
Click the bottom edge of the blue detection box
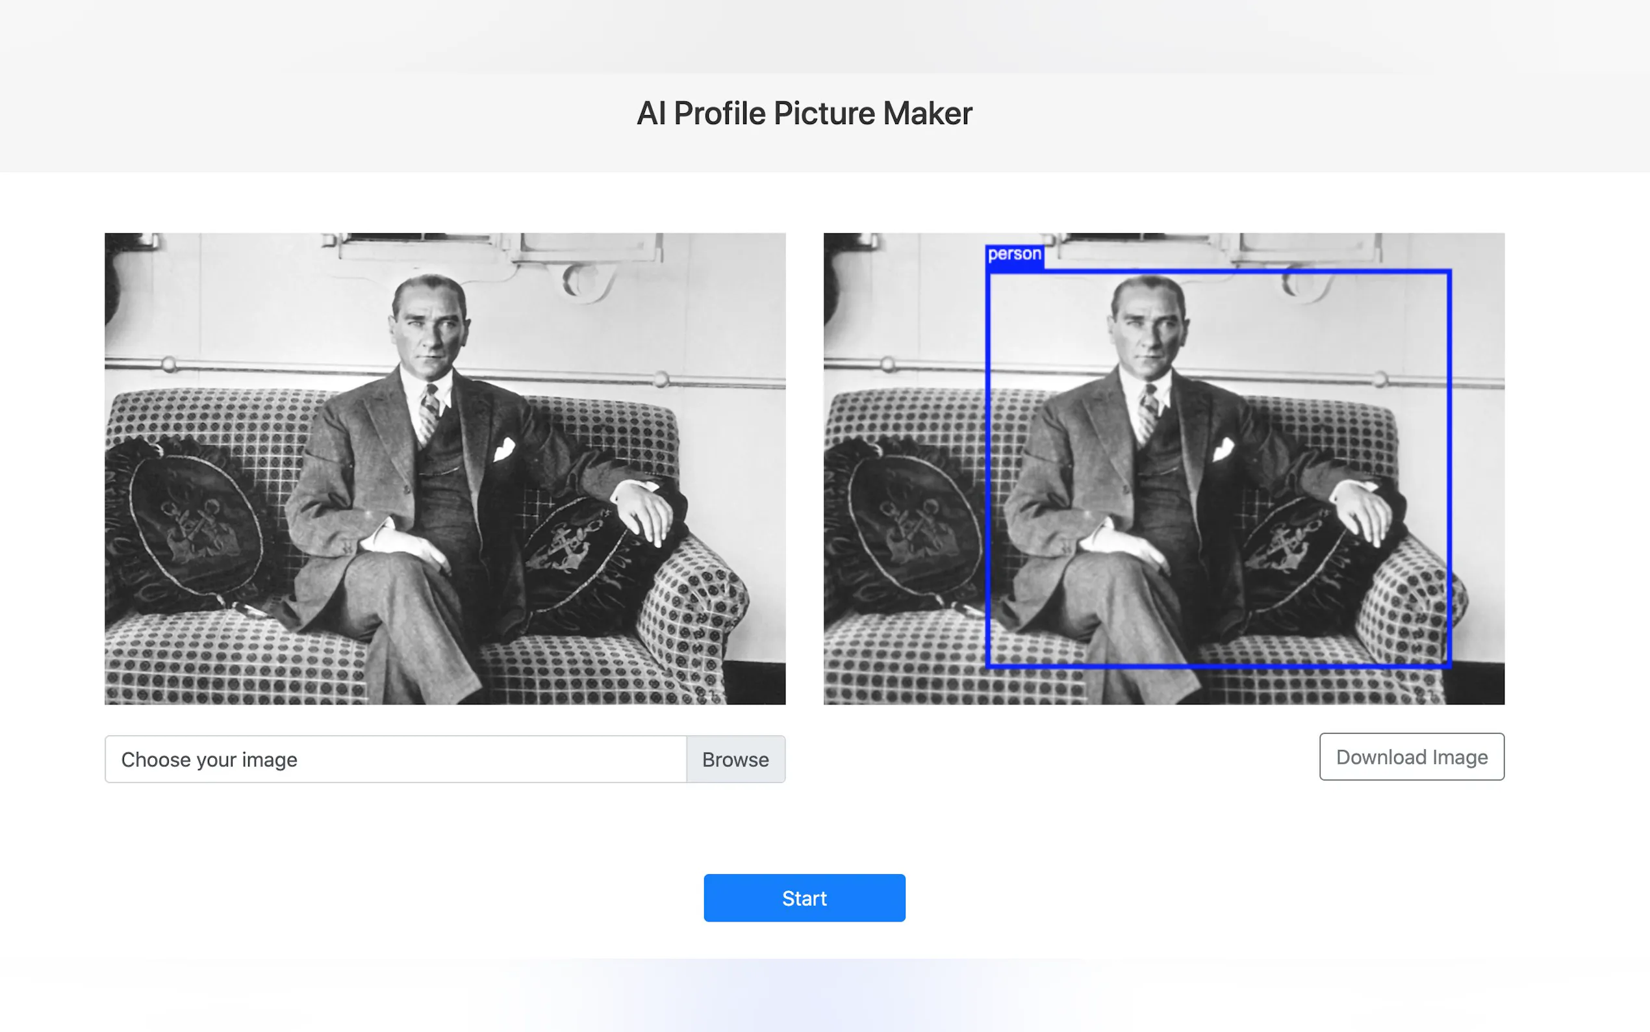[1218, 664]
